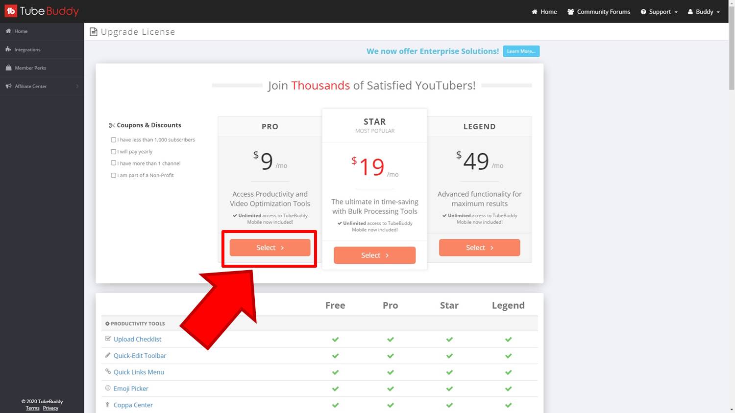The height and width of the screenshot is (413, 735).
Task: Click the Legend column checkmark for Emoji Picker
Action: point(508,389)
